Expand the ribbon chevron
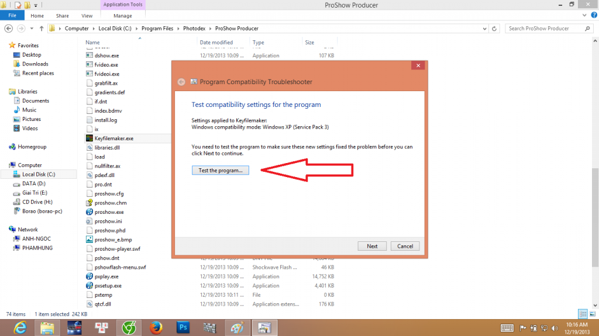The image size is (599, 336). pyautogui.click(x=584, y=15)
